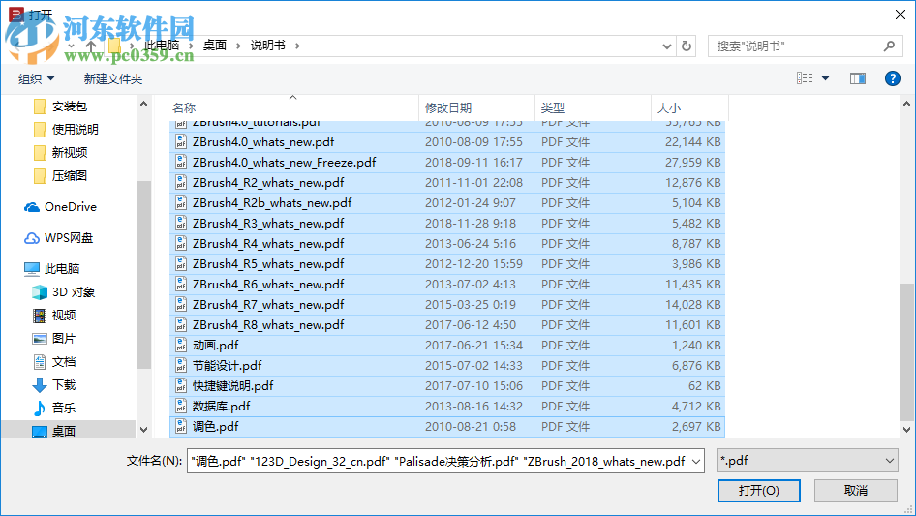Expand chevron after 说明书 in breadcrumb
The image size is (916, 516).
click(x=297, y=46)
